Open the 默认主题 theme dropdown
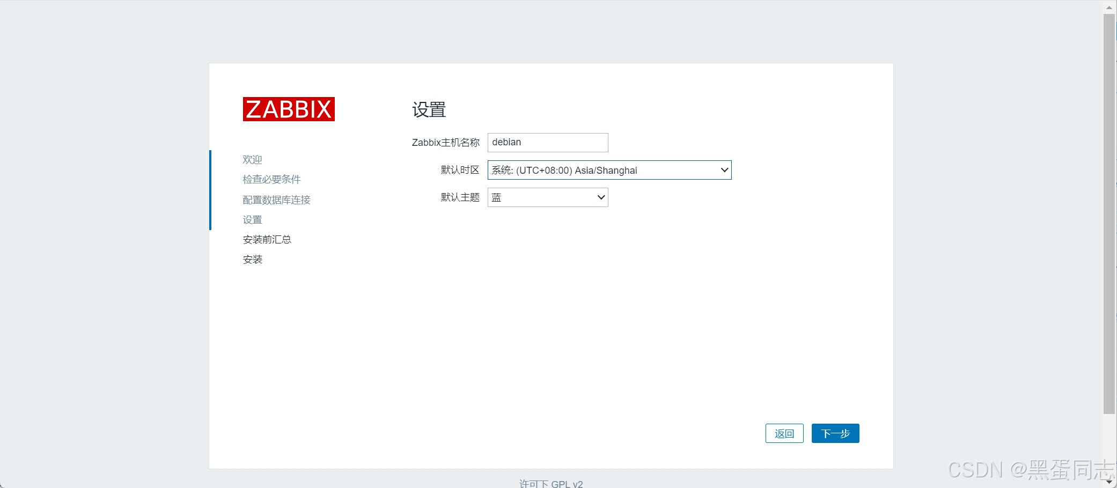The height and width of the screenshot is (488, 1117). 548,197
